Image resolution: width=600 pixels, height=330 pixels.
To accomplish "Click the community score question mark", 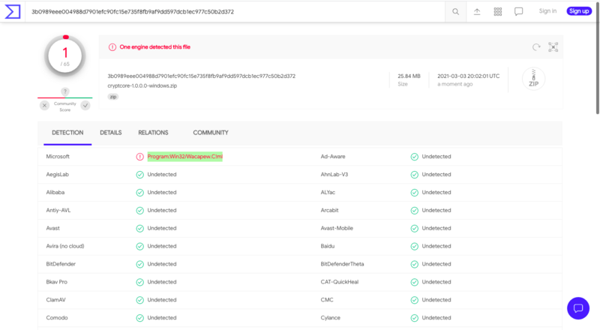I will [x=65, y=91].
